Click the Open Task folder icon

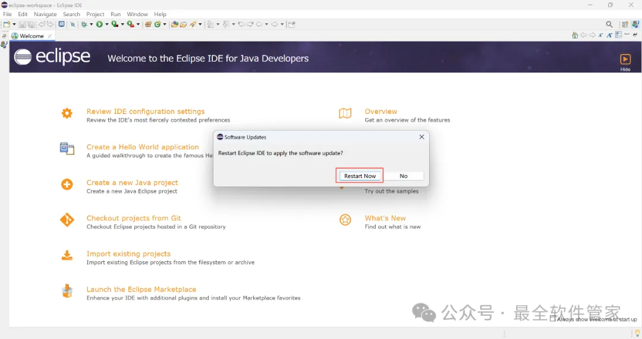point(183,24)
